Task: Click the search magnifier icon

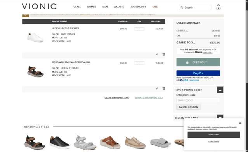Action: pyautogui.click(x=182, y=7)
